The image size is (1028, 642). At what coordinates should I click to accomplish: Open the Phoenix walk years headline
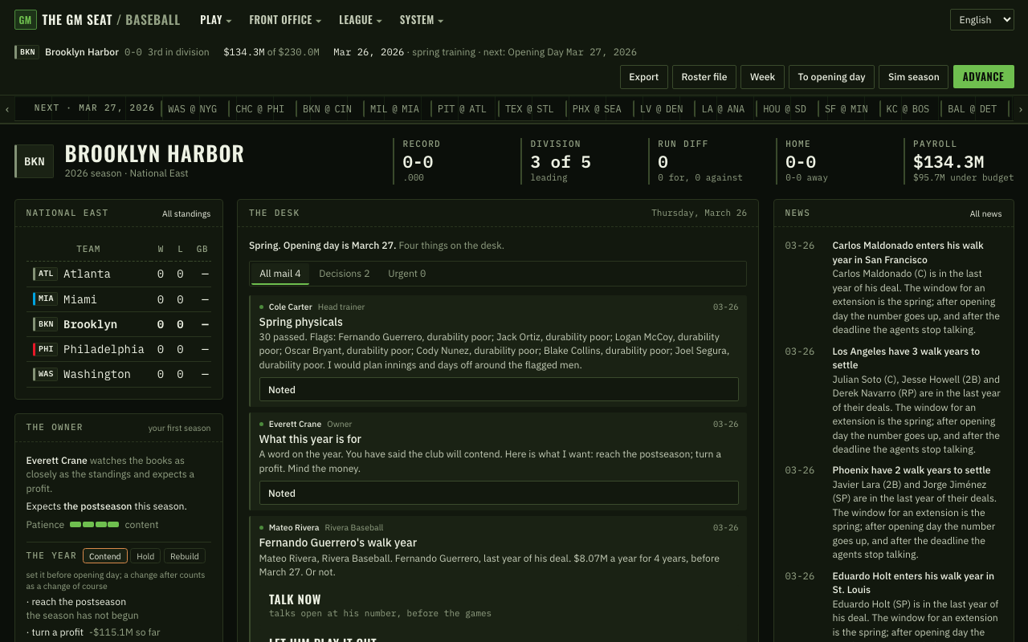912,470
